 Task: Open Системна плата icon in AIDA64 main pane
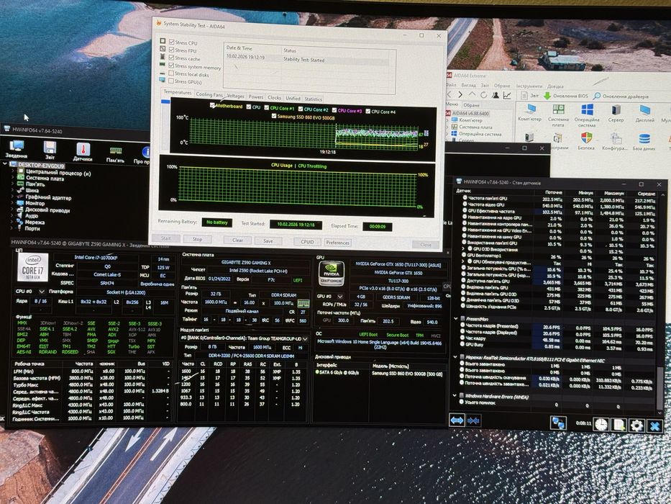click(x=559, y=115)
